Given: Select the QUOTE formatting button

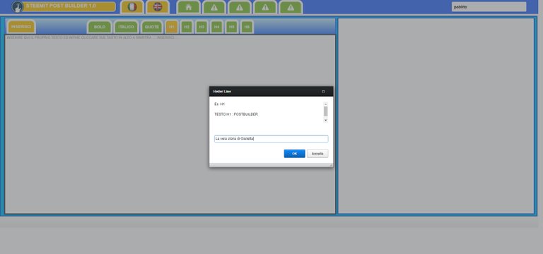Looking at the screenshot, I should (x=152, y=27).
